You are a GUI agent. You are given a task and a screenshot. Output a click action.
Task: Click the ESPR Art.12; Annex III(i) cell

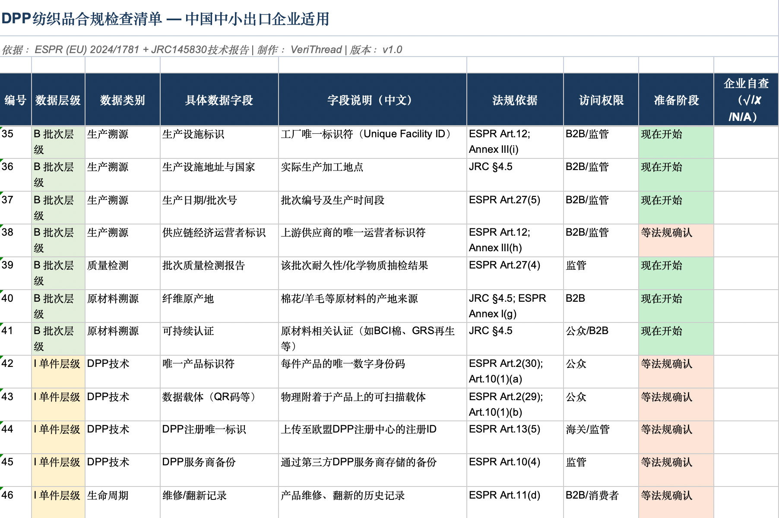pos(515,142)
